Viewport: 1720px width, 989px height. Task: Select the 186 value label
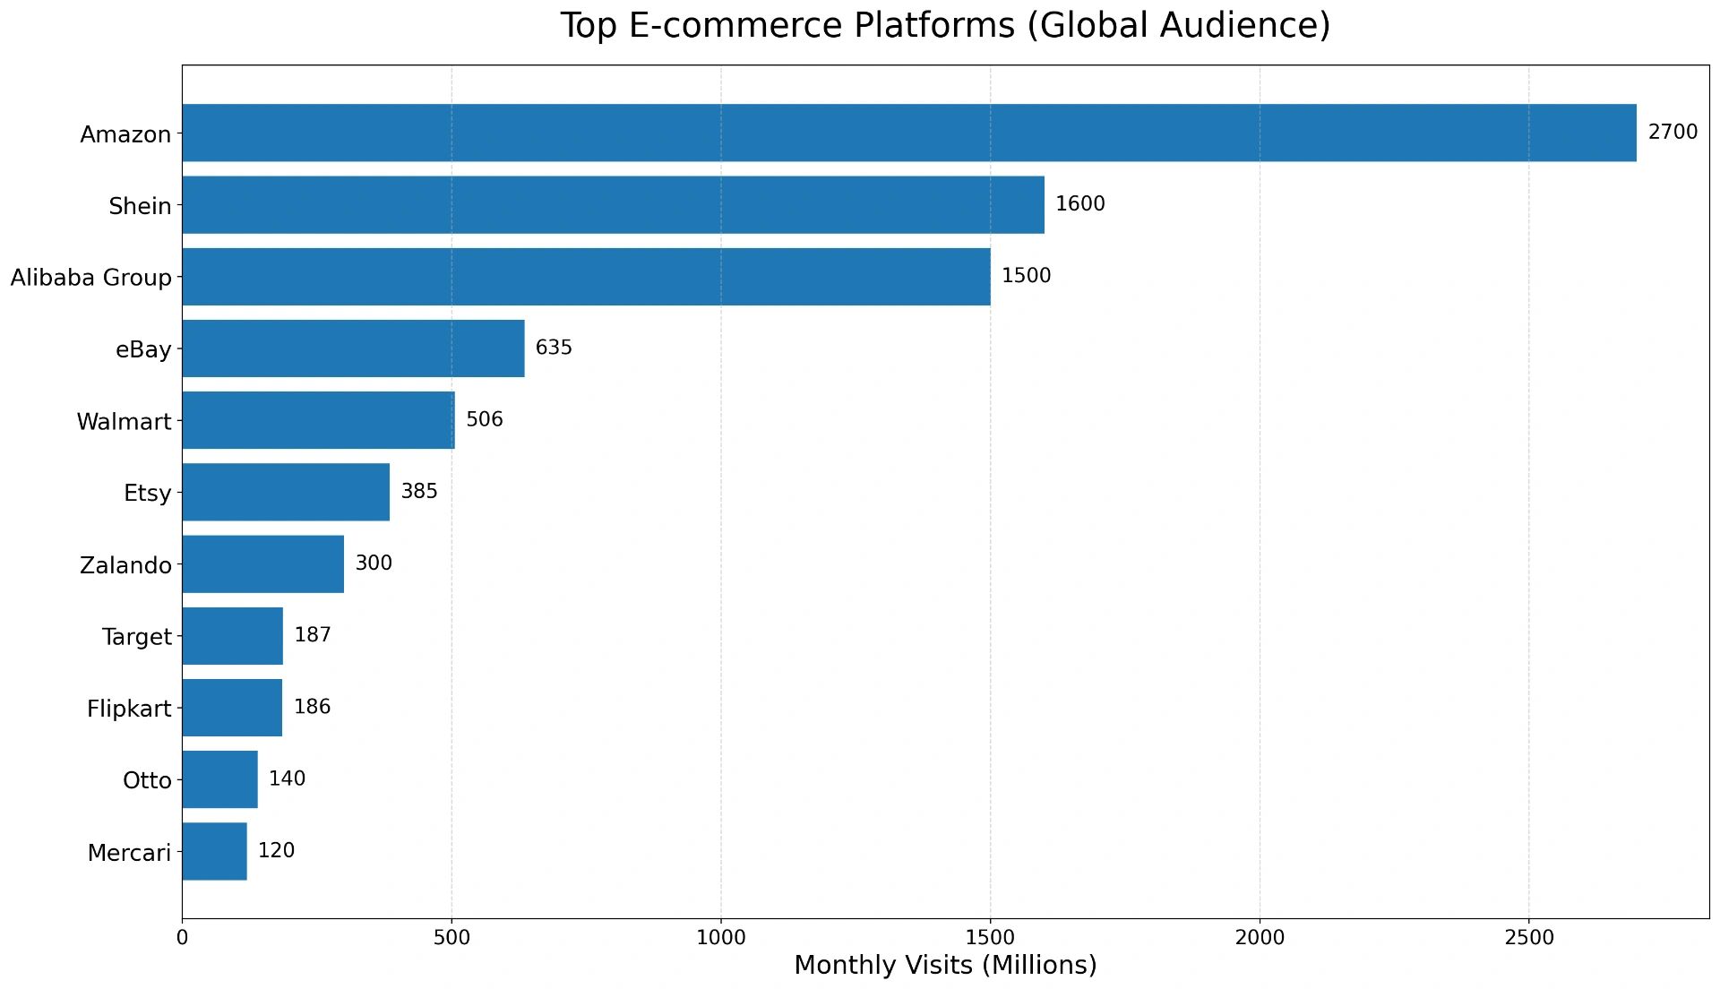click(x=313, y=707)
